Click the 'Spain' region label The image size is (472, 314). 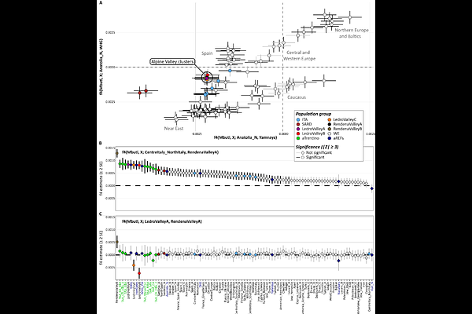[207, 53]
